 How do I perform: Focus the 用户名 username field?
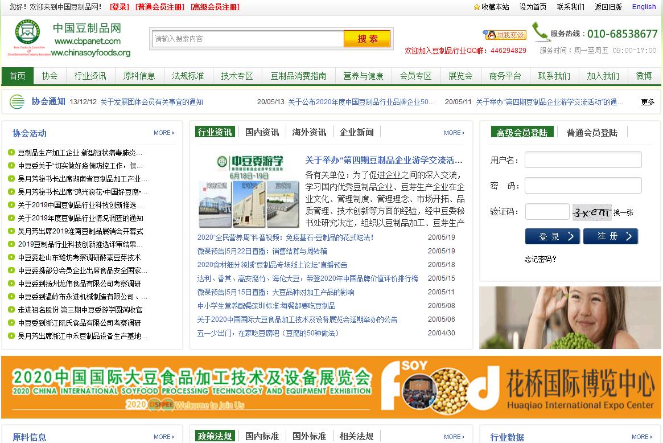[x=583, y=160]
